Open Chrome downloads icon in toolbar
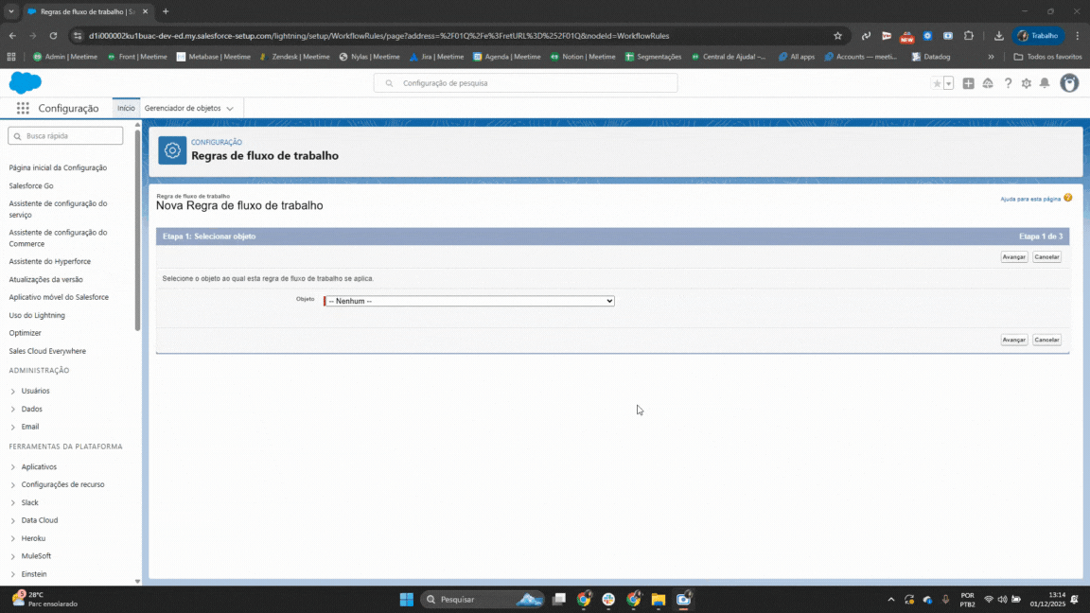This screenshot has width=1090, height=613. pyautogui.click(x=998, y=34)
